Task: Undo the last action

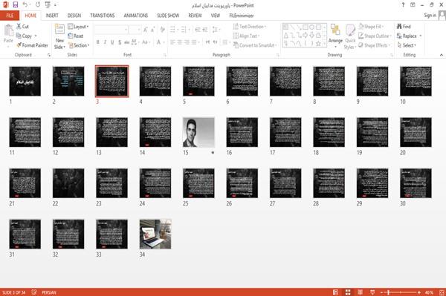Action: pos(25,5)
